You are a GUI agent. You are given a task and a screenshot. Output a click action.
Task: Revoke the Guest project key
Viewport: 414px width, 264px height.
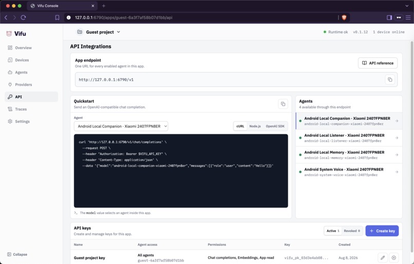(x=393, y=258)
